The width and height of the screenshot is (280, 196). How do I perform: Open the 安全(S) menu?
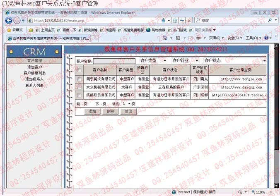click(234, 38)
